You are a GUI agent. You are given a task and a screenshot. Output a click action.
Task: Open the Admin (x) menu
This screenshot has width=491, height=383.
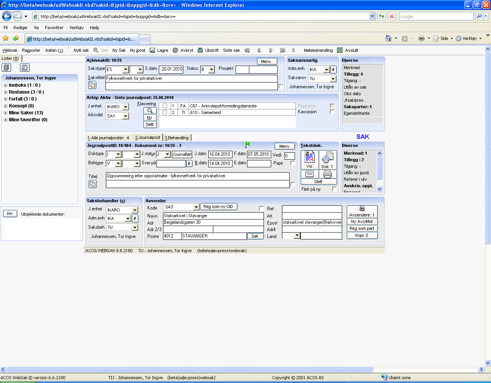click(54, 50)
